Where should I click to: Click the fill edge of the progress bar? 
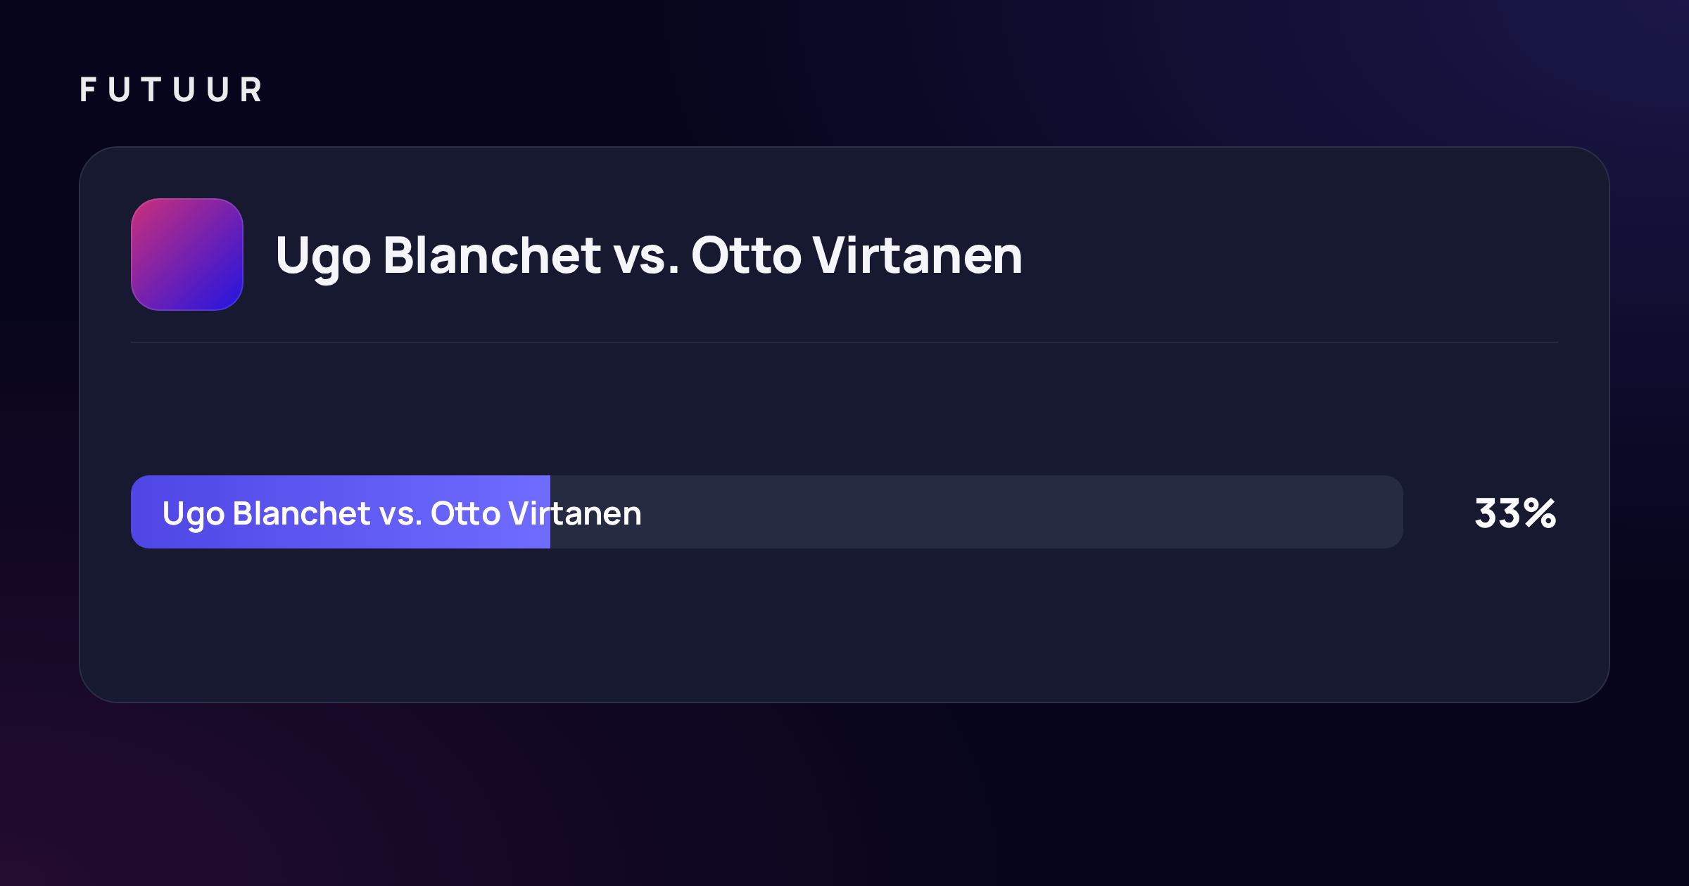550,512
